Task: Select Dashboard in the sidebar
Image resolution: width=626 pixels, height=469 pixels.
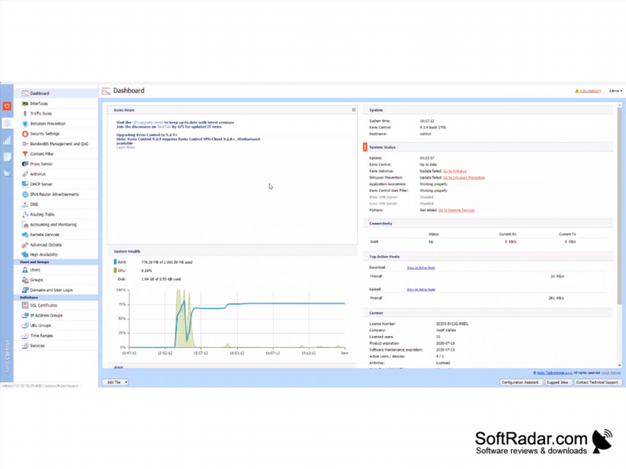Action: pos(56,93)
